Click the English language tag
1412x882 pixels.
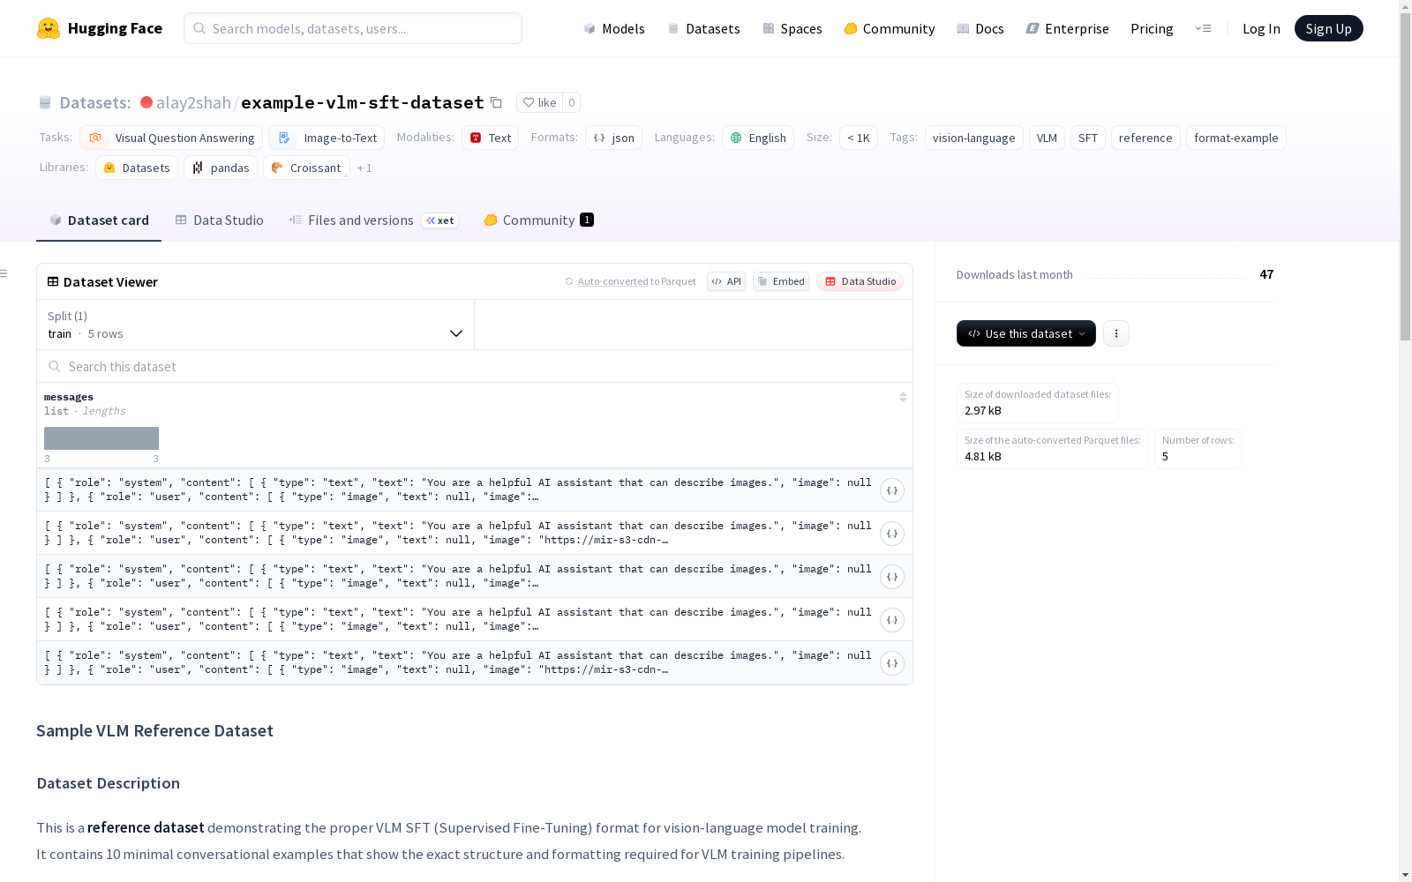758,138
